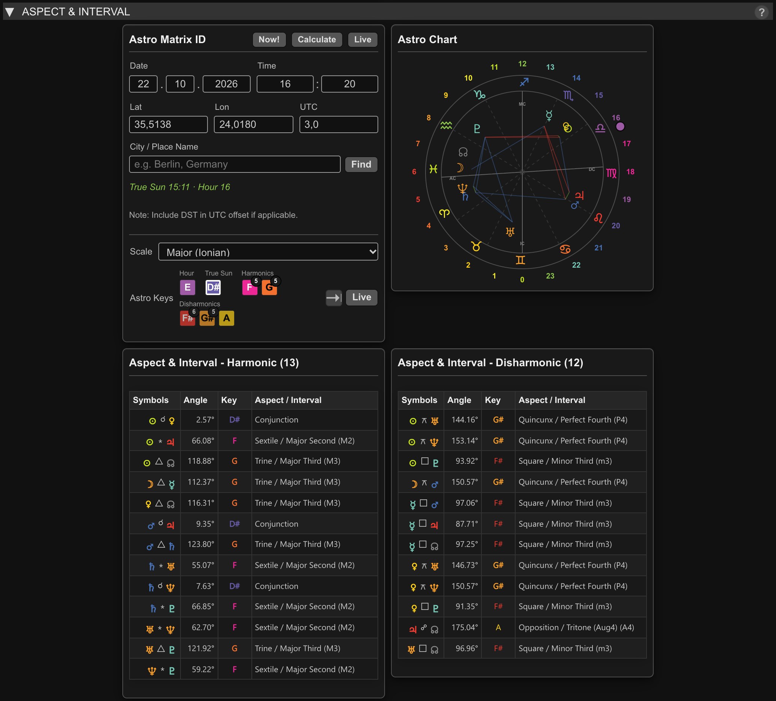Click the Now! button
This screenshot has width=776, height=701.
point(269,40)
